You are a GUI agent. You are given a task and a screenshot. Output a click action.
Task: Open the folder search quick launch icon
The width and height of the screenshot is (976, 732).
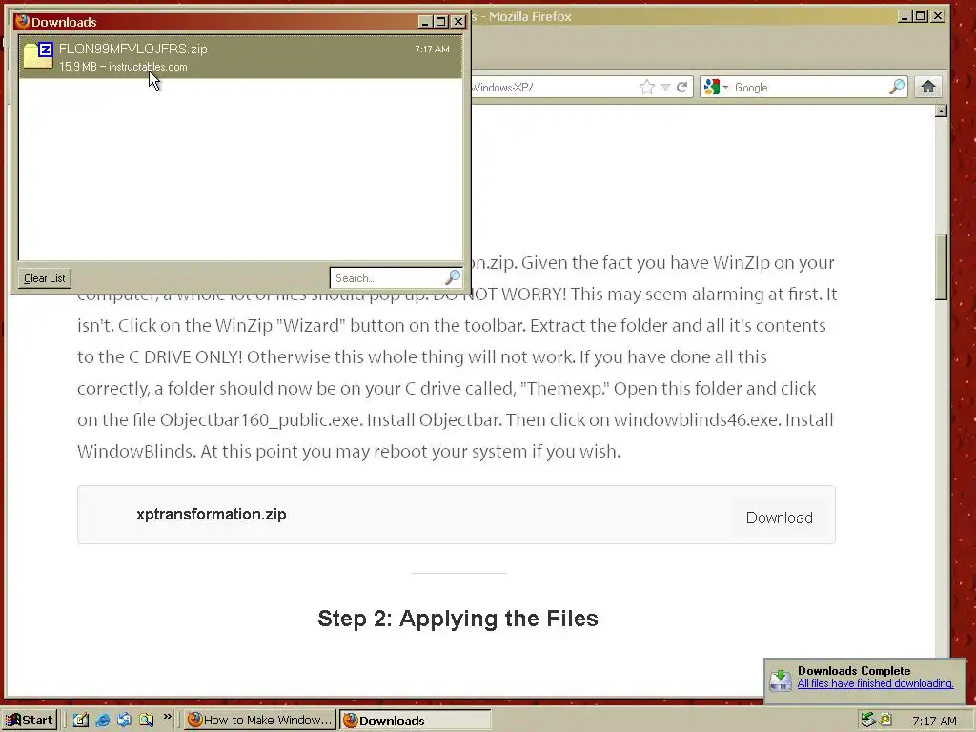pos(146,721)
